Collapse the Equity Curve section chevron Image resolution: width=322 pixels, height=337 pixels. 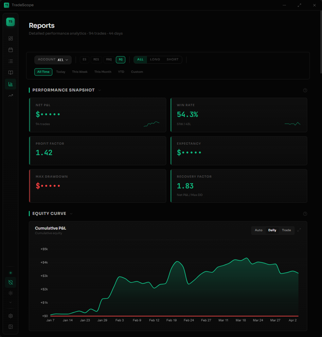[71, 214]
